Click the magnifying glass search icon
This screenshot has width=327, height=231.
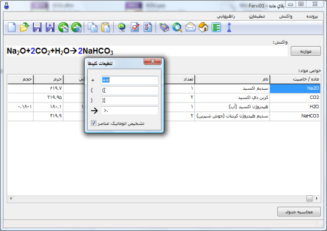177,27
